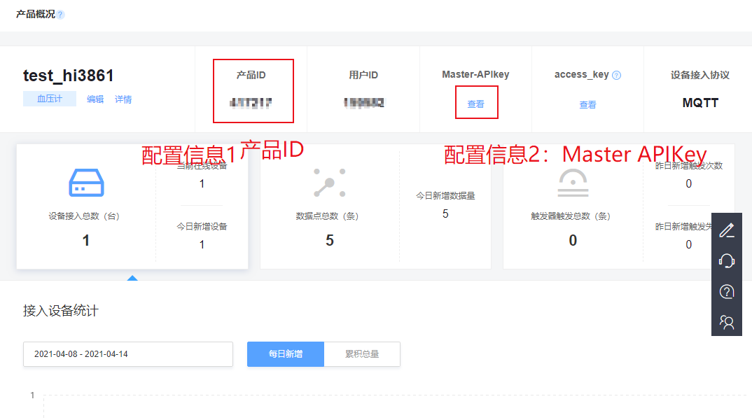Open customer service headset icon in sidebar

(727, 260)
